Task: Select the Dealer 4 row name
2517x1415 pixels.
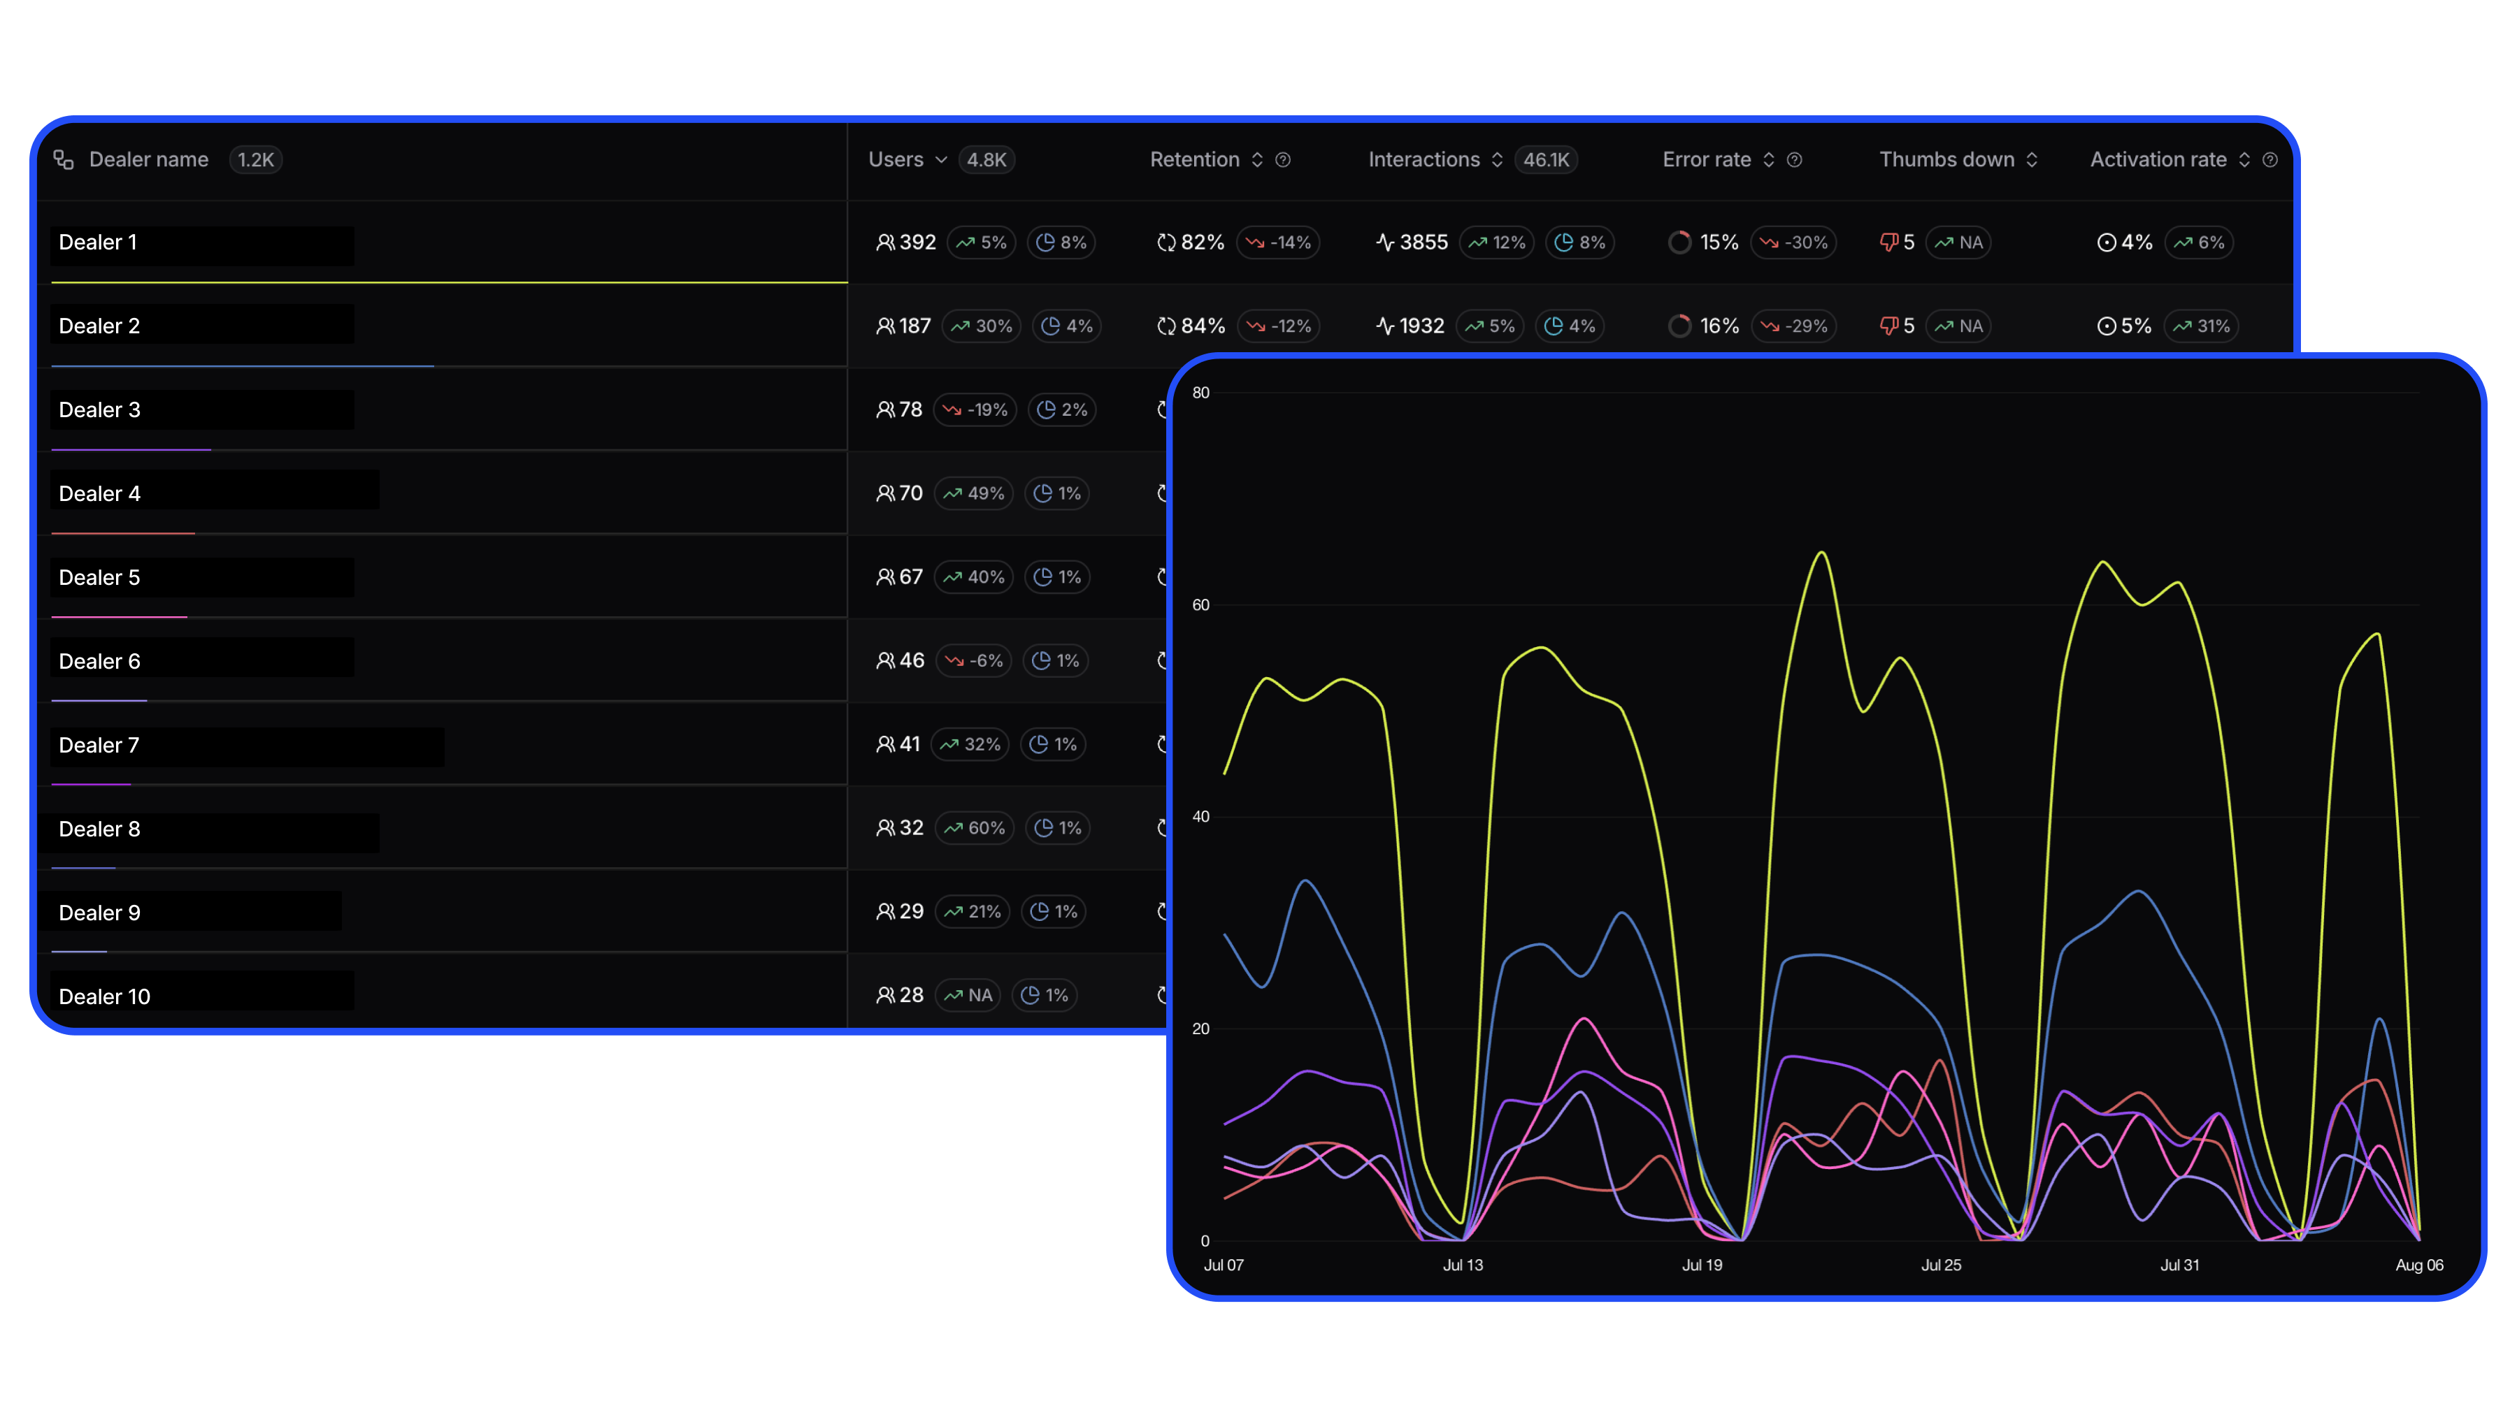Action: pyautogui.click(x=100, y=494)
